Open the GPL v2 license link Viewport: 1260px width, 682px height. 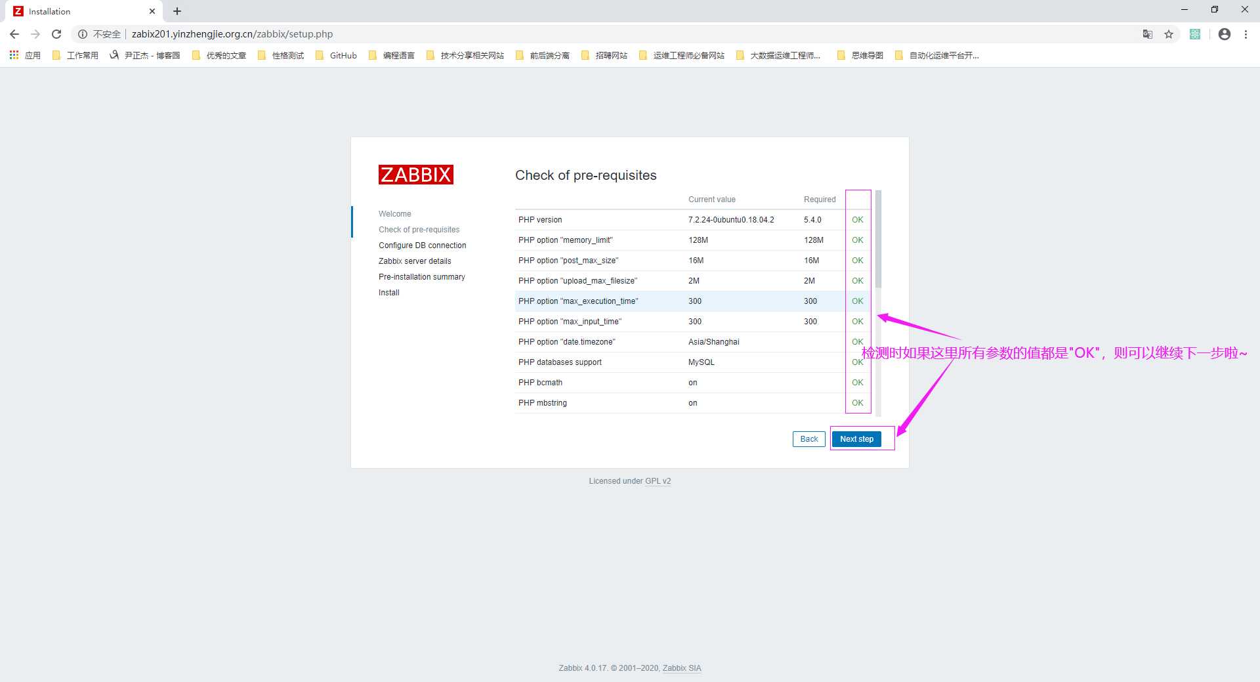tap(658, 481)
